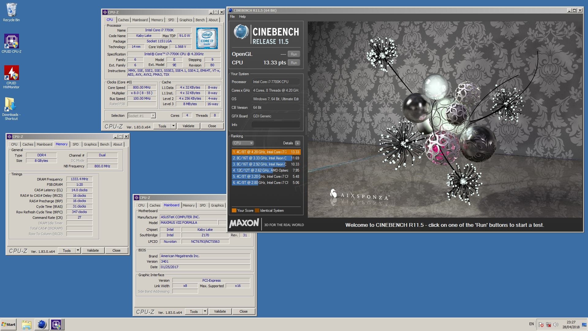Click the top CPU-Z window title icon
The image size is (588, 331).
tap(105, 12)
